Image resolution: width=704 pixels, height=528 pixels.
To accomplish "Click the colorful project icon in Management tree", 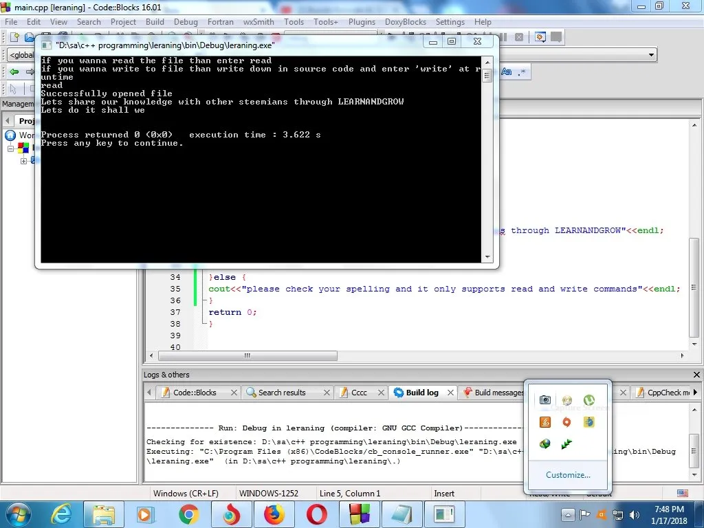I will (x=23, y=148).
